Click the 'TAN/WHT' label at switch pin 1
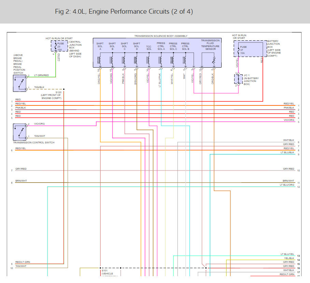The width and height of the screenshot is (310, 283). pos(40,136)
